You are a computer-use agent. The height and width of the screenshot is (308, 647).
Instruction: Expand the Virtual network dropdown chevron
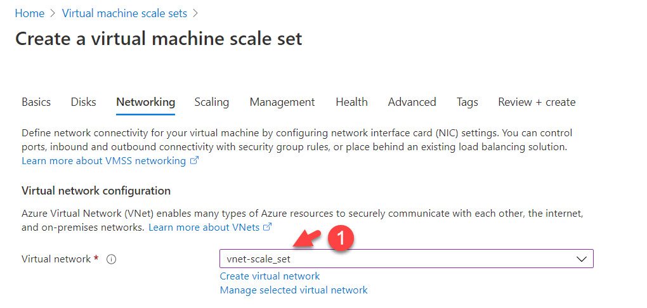(x=580, y=259)
